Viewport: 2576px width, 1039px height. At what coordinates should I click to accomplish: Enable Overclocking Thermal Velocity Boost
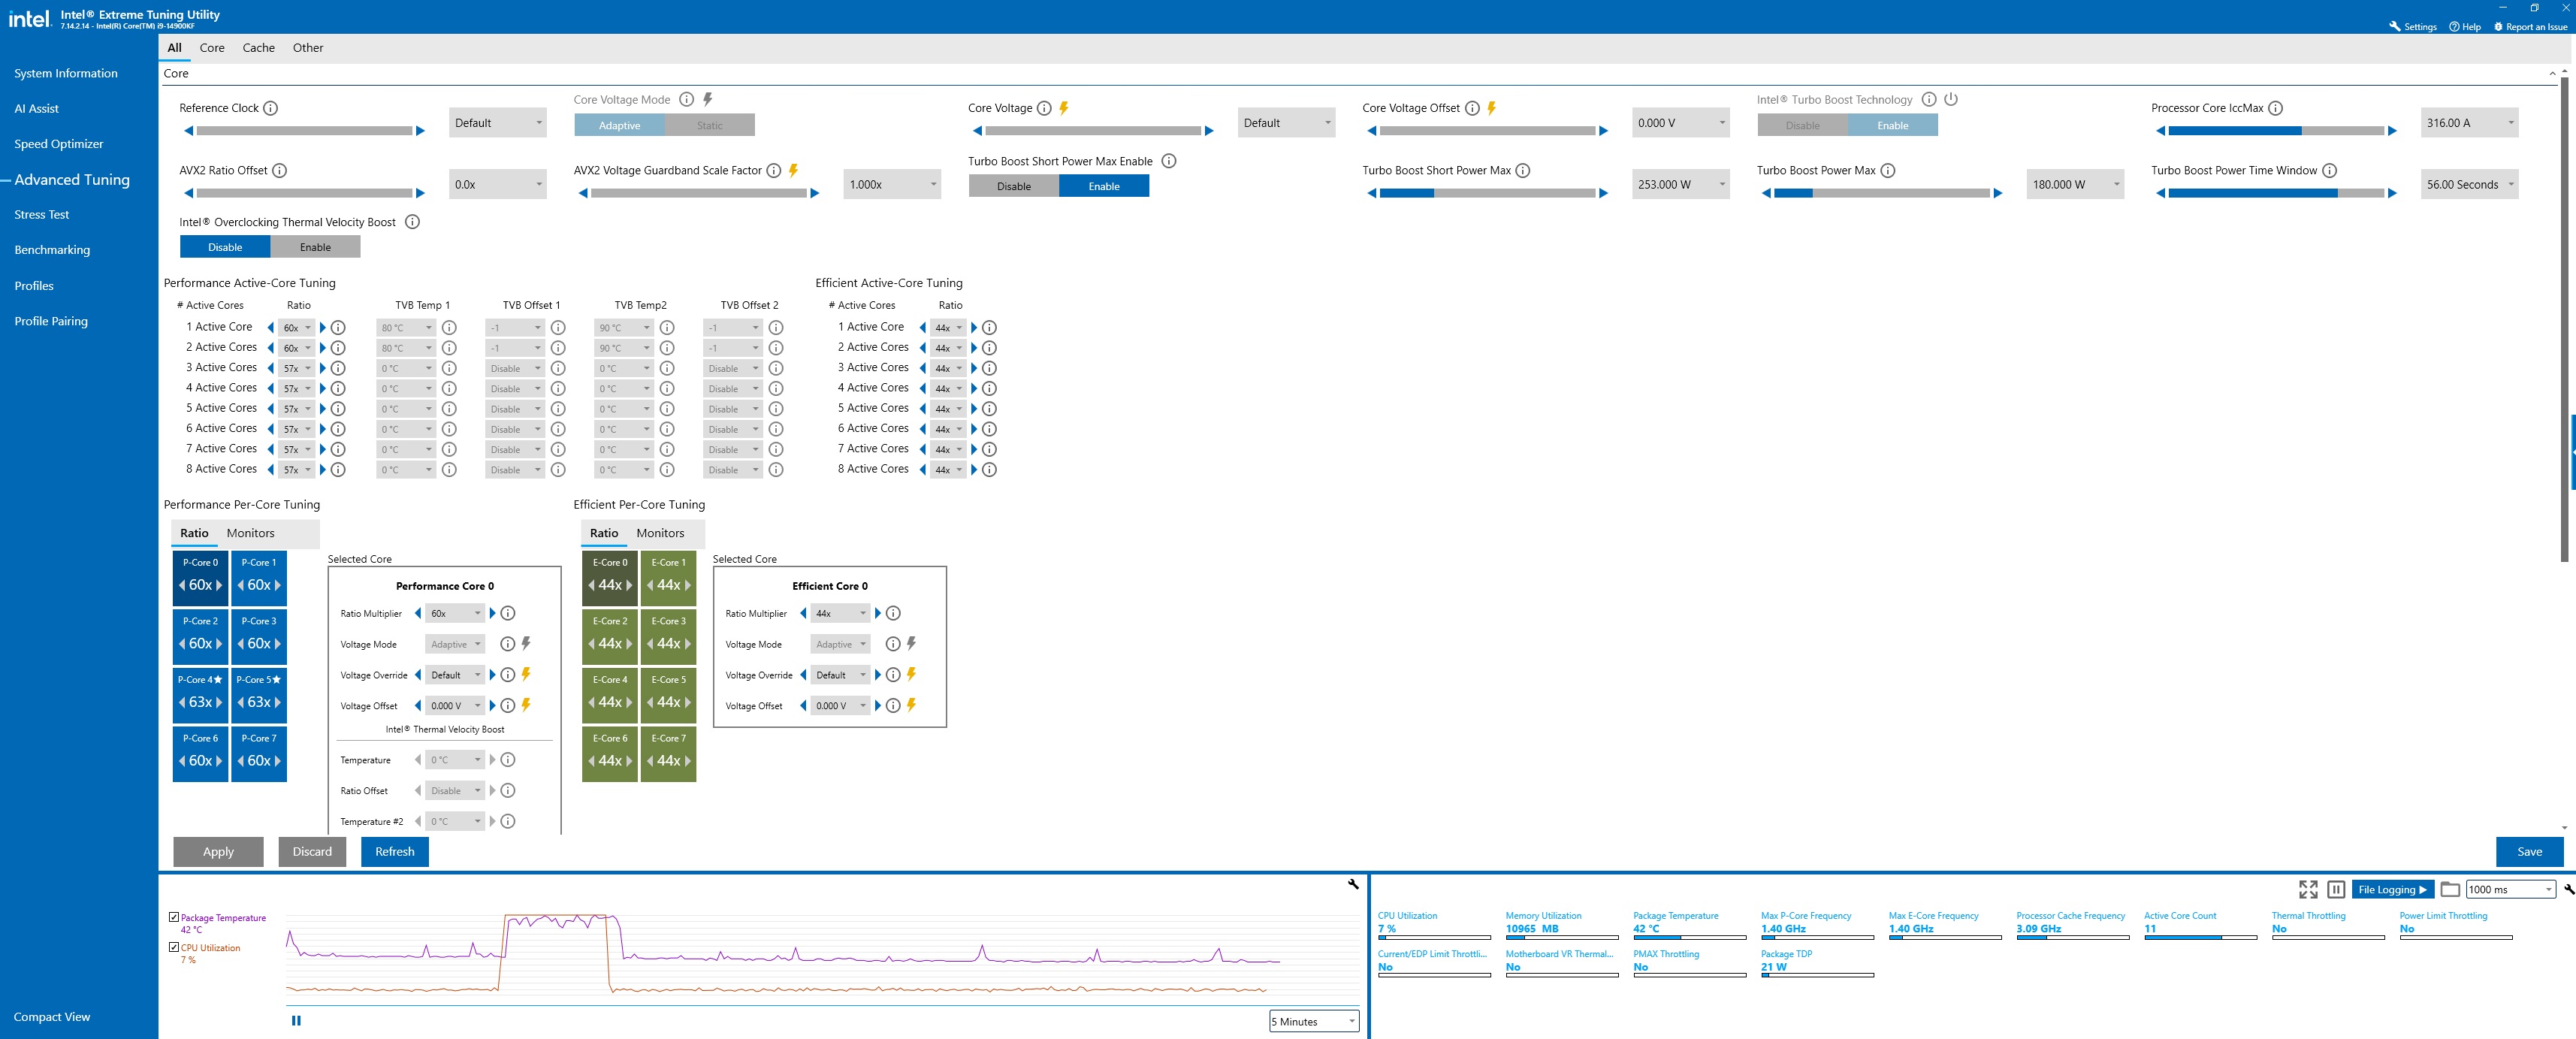pyautogui.click(x=315, y=247)
